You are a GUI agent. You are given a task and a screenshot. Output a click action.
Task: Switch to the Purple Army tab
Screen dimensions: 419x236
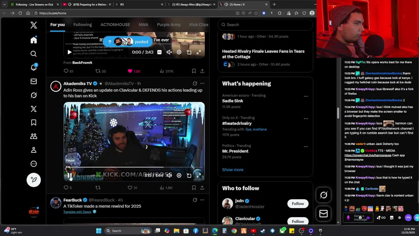tap(169, 25)
